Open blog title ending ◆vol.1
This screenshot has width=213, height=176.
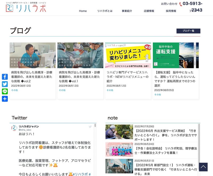(x=79, y=77)
